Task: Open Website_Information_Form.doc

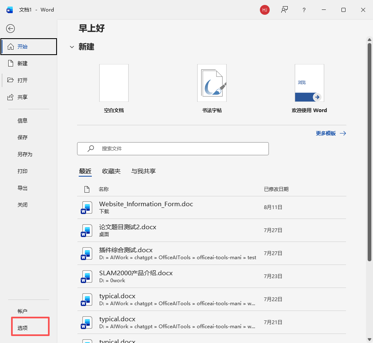Action: (212, 207)
